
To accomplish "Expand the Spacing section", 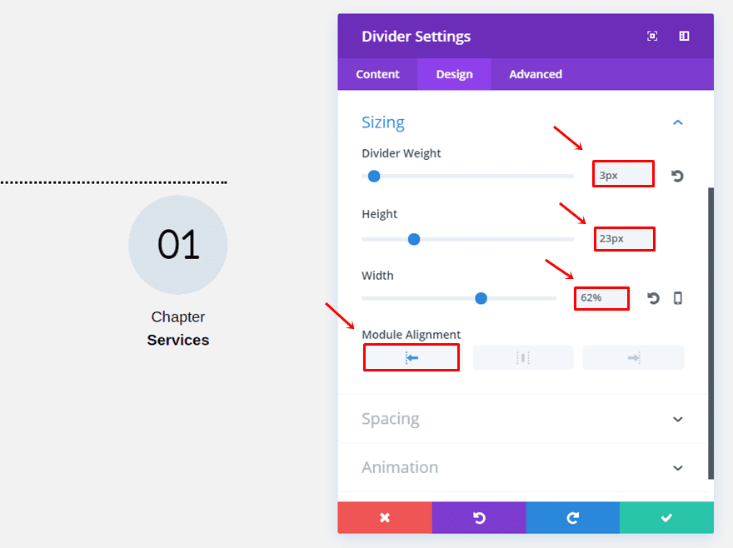I will tap(678, 419).
